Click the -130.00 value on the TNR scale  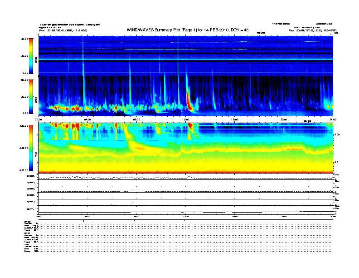[24, 126]
